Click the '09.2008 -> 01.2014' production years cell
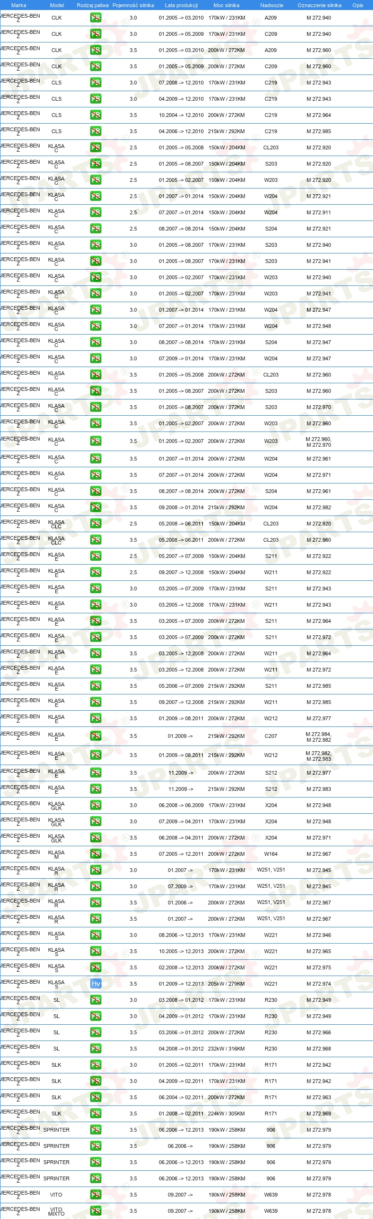This screenshot has height=1219, width=373. click(181, 507)
